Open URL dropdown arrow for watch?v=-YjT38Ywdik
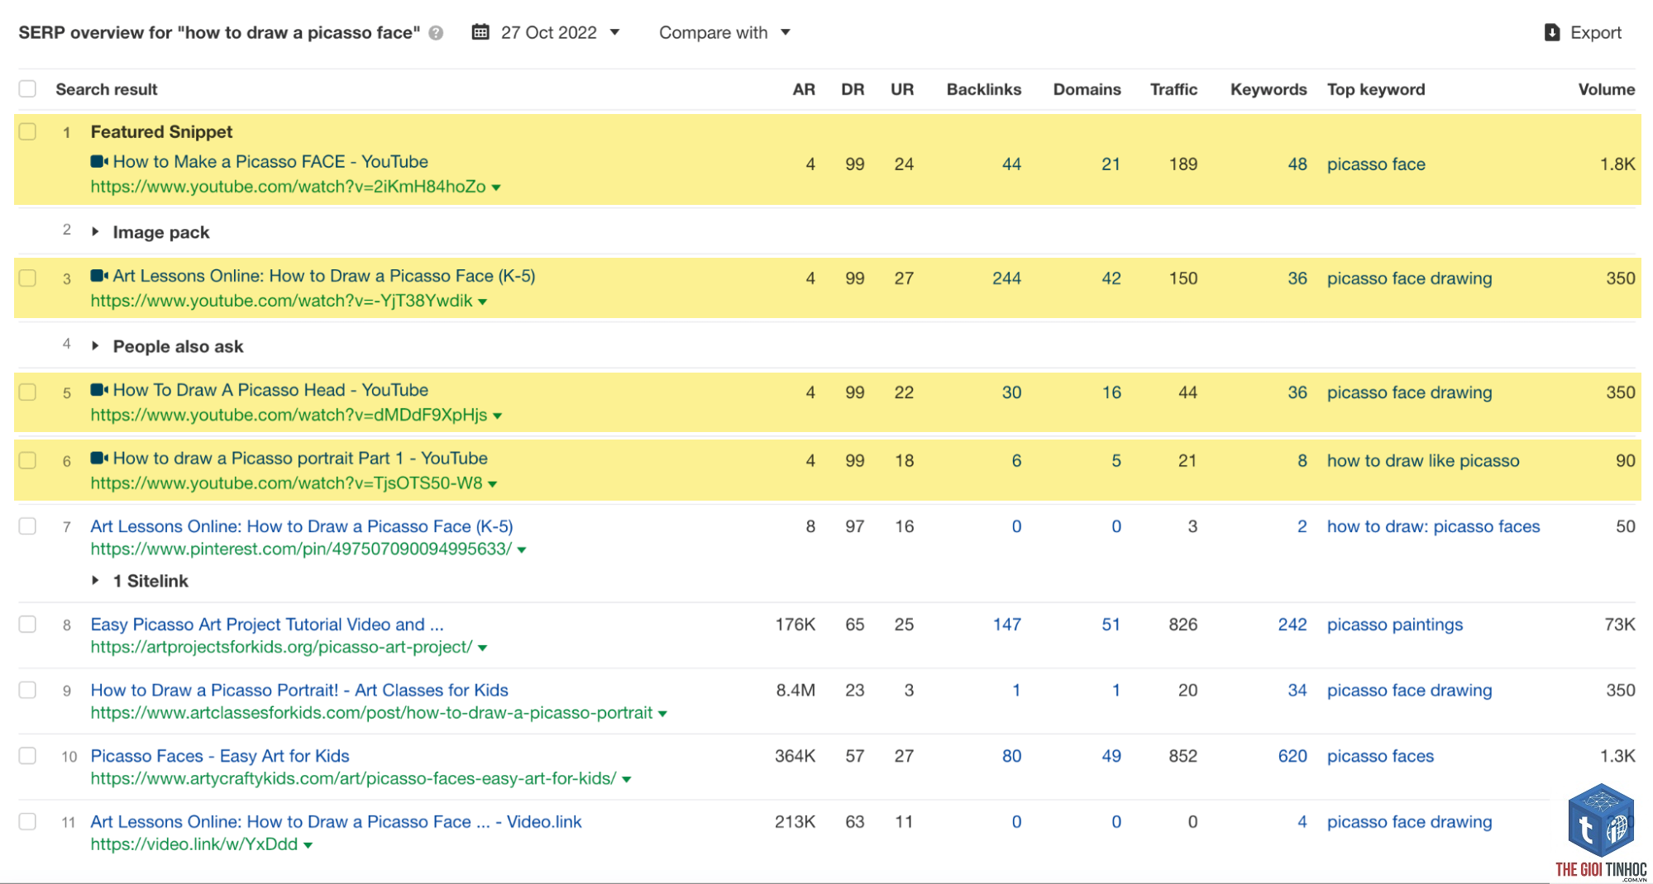The image size is (1653, 884). click(x=483, y=302)
